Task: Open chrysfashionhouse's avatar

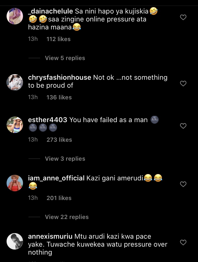Action: coord(15,82)
